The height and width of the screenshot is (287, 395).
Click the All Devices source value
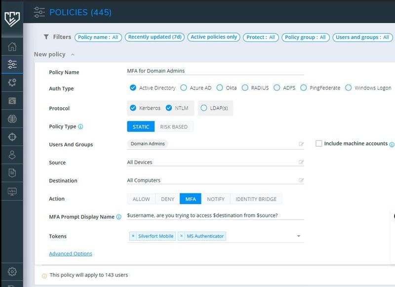coord(140,163)
